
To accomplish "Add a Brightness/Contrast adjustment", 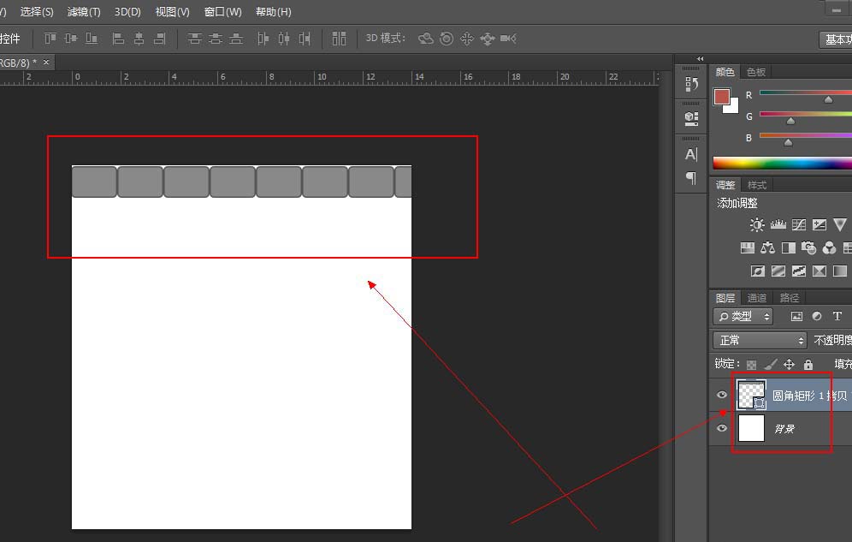I will [x=757, y=225].
